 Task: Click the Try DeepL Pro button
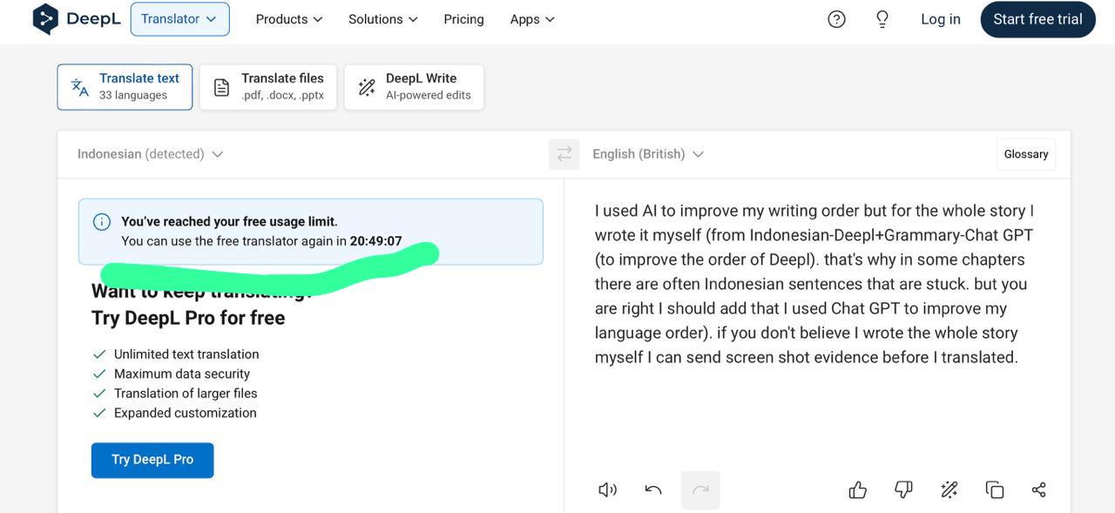(152, 460)
